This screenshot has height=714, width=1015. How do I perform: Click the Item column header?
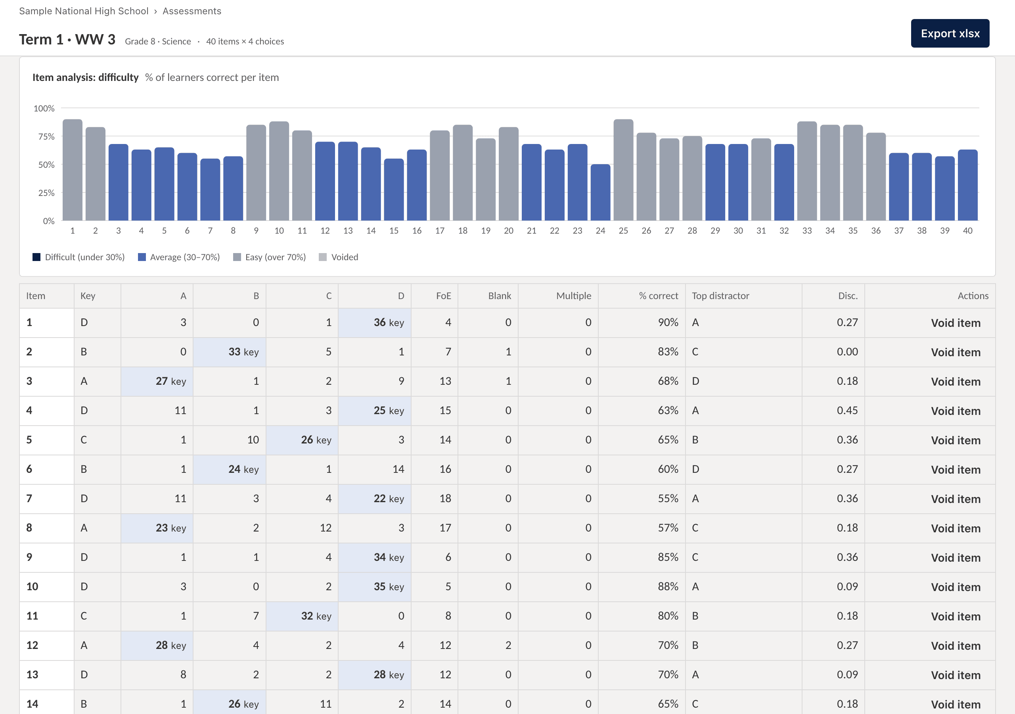click(47, 296)
